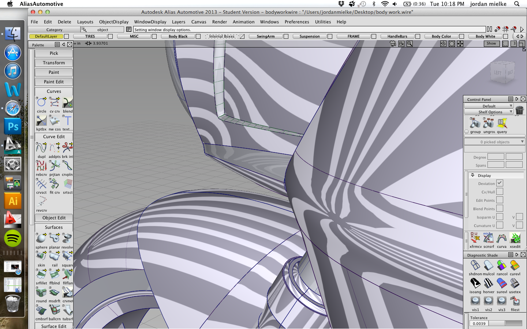Image resolution: width=527 pixels, height=329 pixels.
Task: Select the curva curvature tool
Action: [x=502, y=238]
